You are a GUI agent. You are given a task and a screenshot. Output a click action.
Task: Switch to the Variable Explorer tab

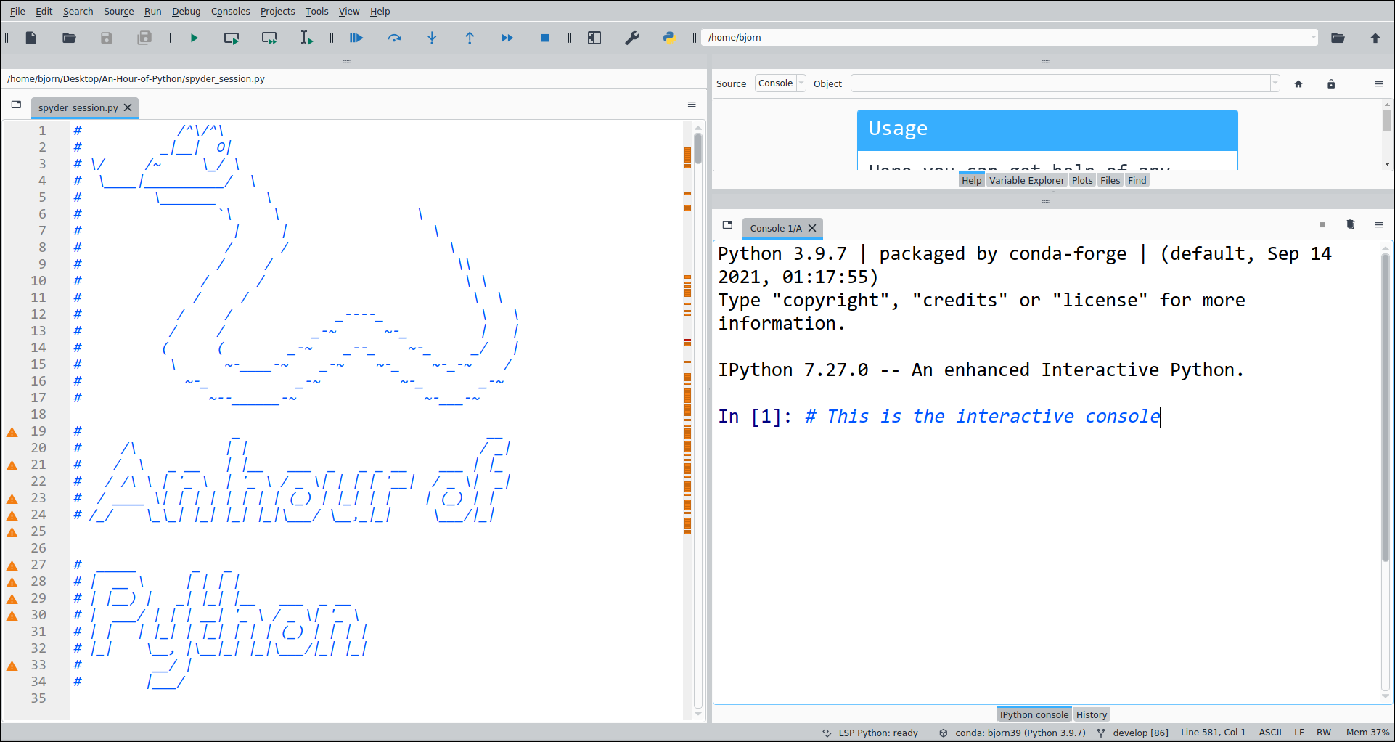point(1026,180)
